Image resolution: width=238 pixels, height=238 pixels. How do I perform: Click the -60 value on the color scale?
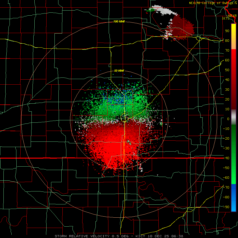pos(226,178)
